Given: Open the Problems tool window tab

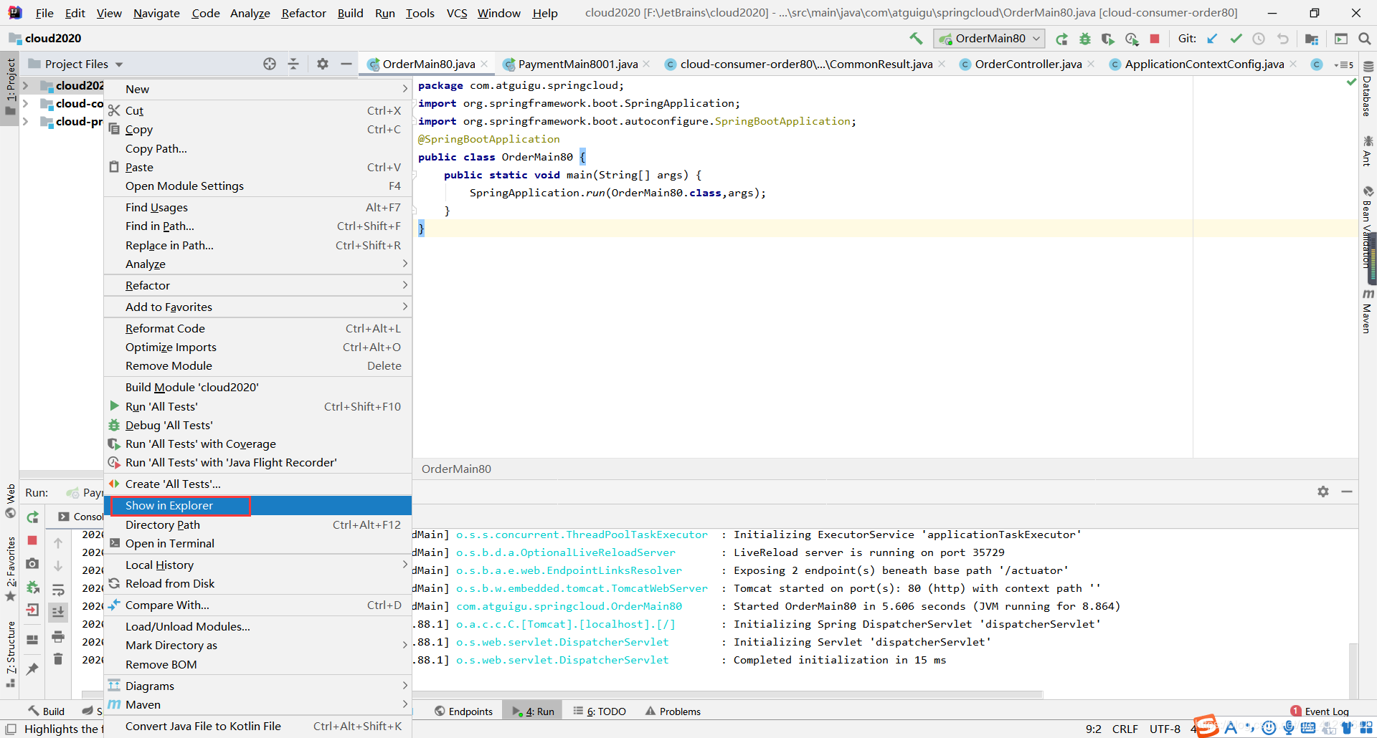Looking at the screenshot, I should pyautogui.click(x=673, y=711).
